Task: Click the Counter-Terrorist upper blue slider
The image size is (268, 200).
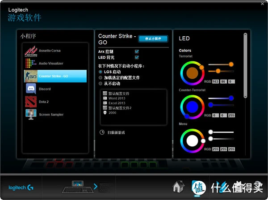Action: point(221,98)
